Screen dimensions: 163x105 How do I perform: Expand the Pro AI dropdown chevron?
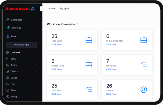(37, 36)
